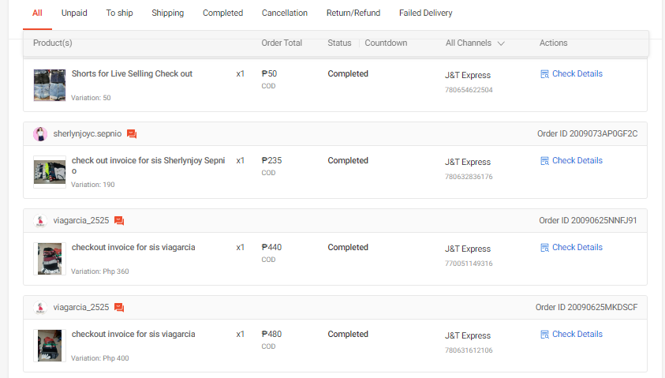Open Shorts for Live Selling product thumbnail
This screenshot has height=378, width=665.
point(50,85)
